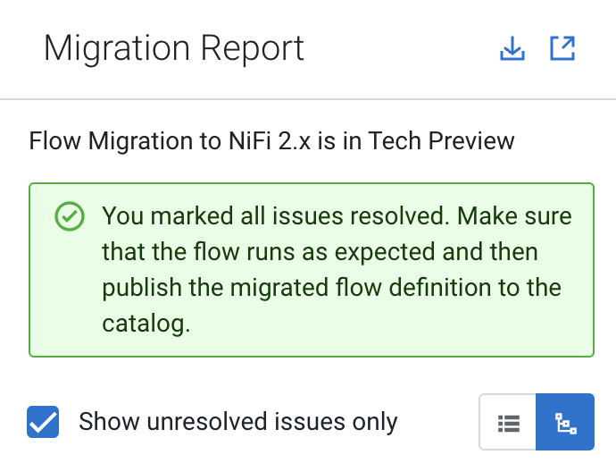
Task: Uncheck Show unresolved issues only checkbox
Action: (43, 422)
